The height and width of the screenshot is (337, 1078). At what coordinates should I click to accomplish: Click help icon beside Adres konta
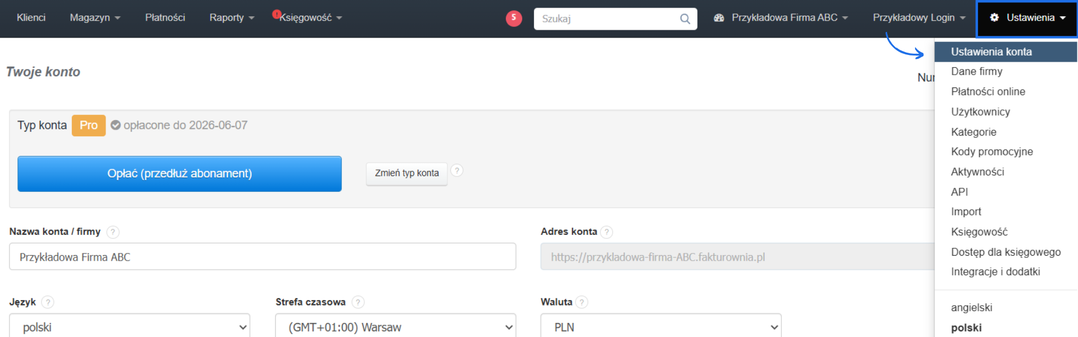606,232
